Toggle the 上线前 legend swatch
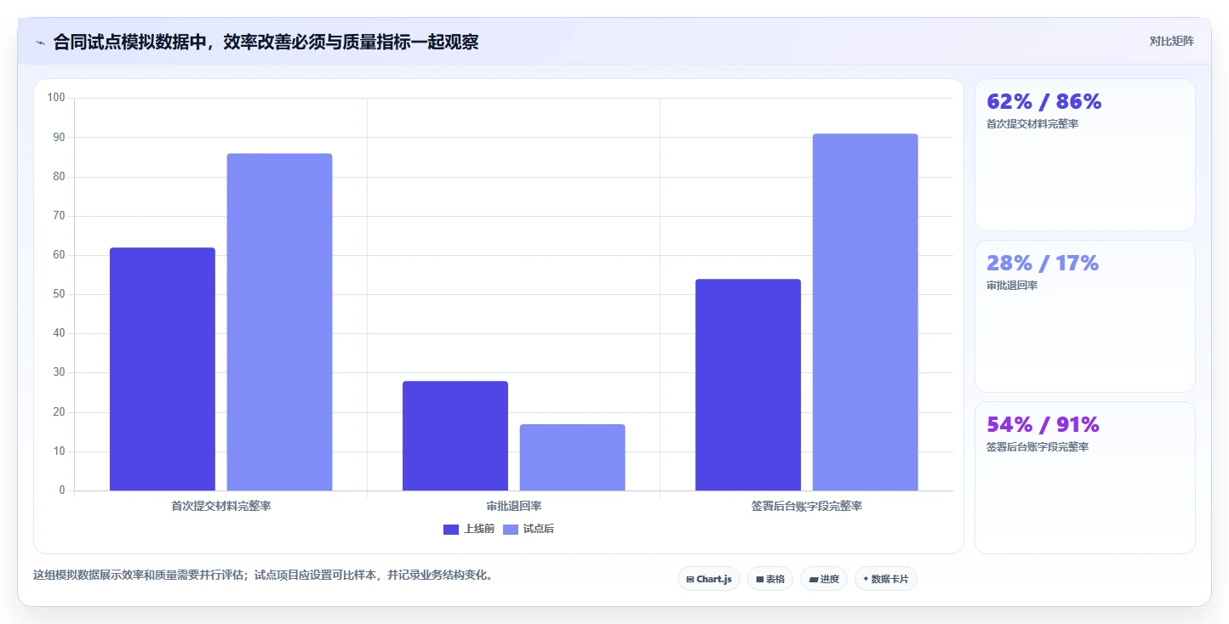The width and height of the screenshot is (1229, 624). coord(451,530)
